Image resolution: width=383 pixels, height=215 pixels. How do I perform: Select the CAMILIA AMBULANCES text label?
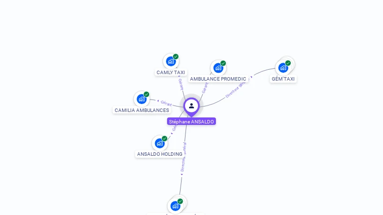coord(142,110)
